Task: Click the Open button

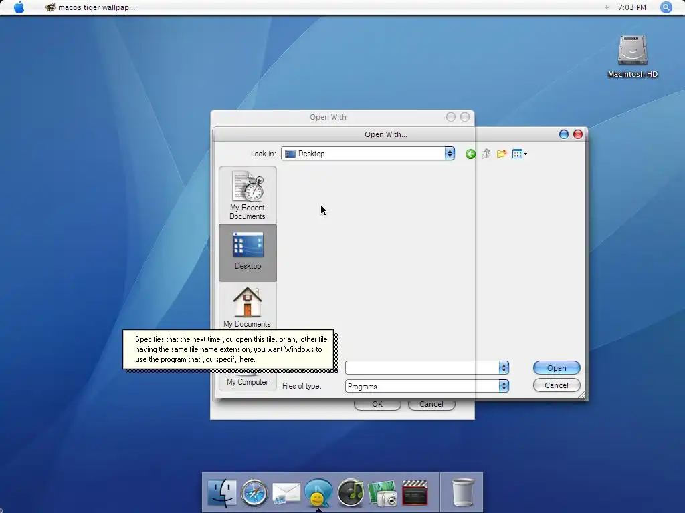Action: tap(557, 368)
